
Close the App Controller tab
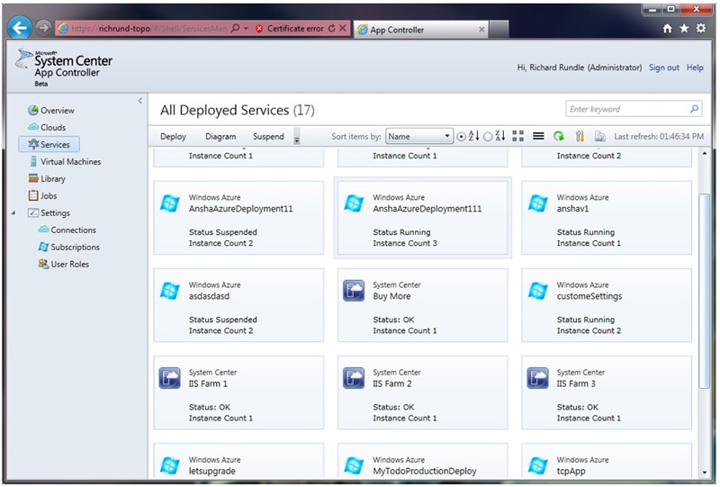pos(481,30)
